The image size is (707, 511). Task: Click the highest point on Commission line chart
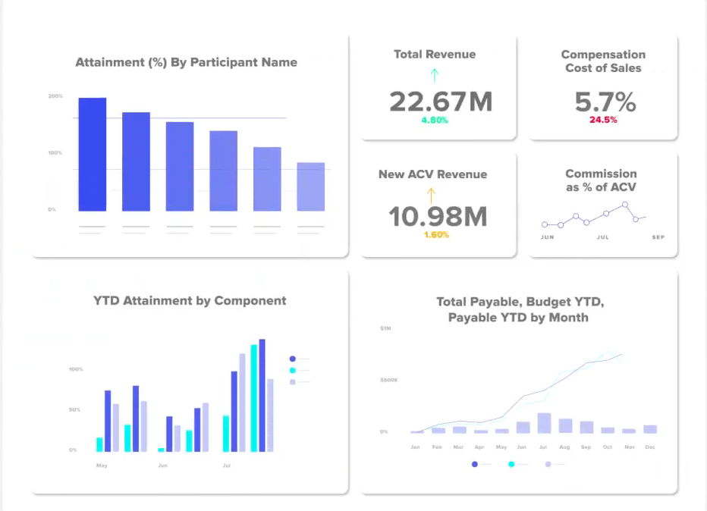pyautogui.click(x=625, y=205)
